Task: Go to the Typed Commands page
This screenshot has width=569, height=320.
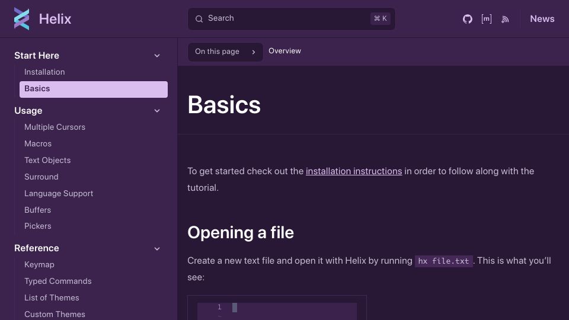Action: click(57, 281)
